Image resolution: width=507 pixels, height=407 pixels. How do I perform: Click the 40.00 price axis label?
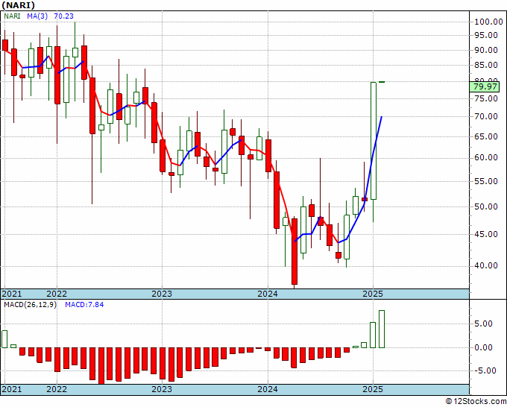click(x=486, y=265)
